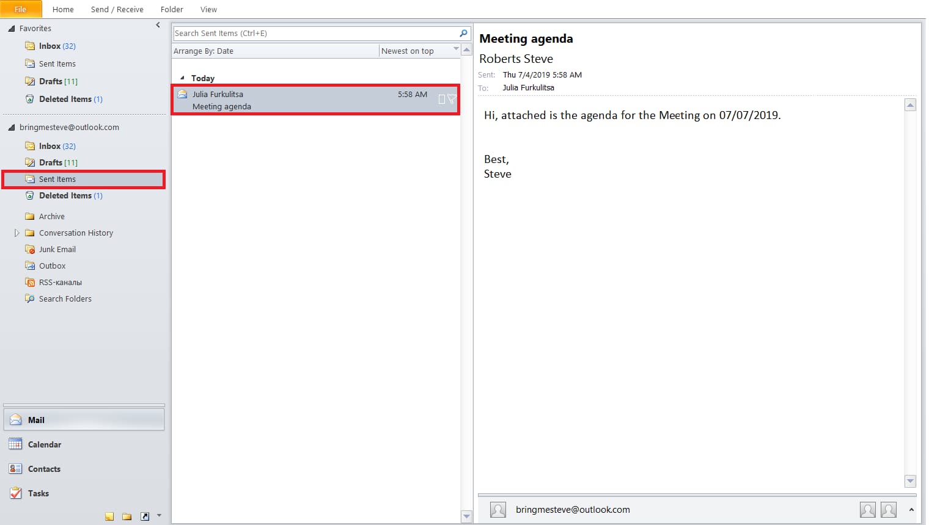The image size is (929, 525).
Task: Click recipient Julia Furkulitsa in the To line
Action: (528, 88)
